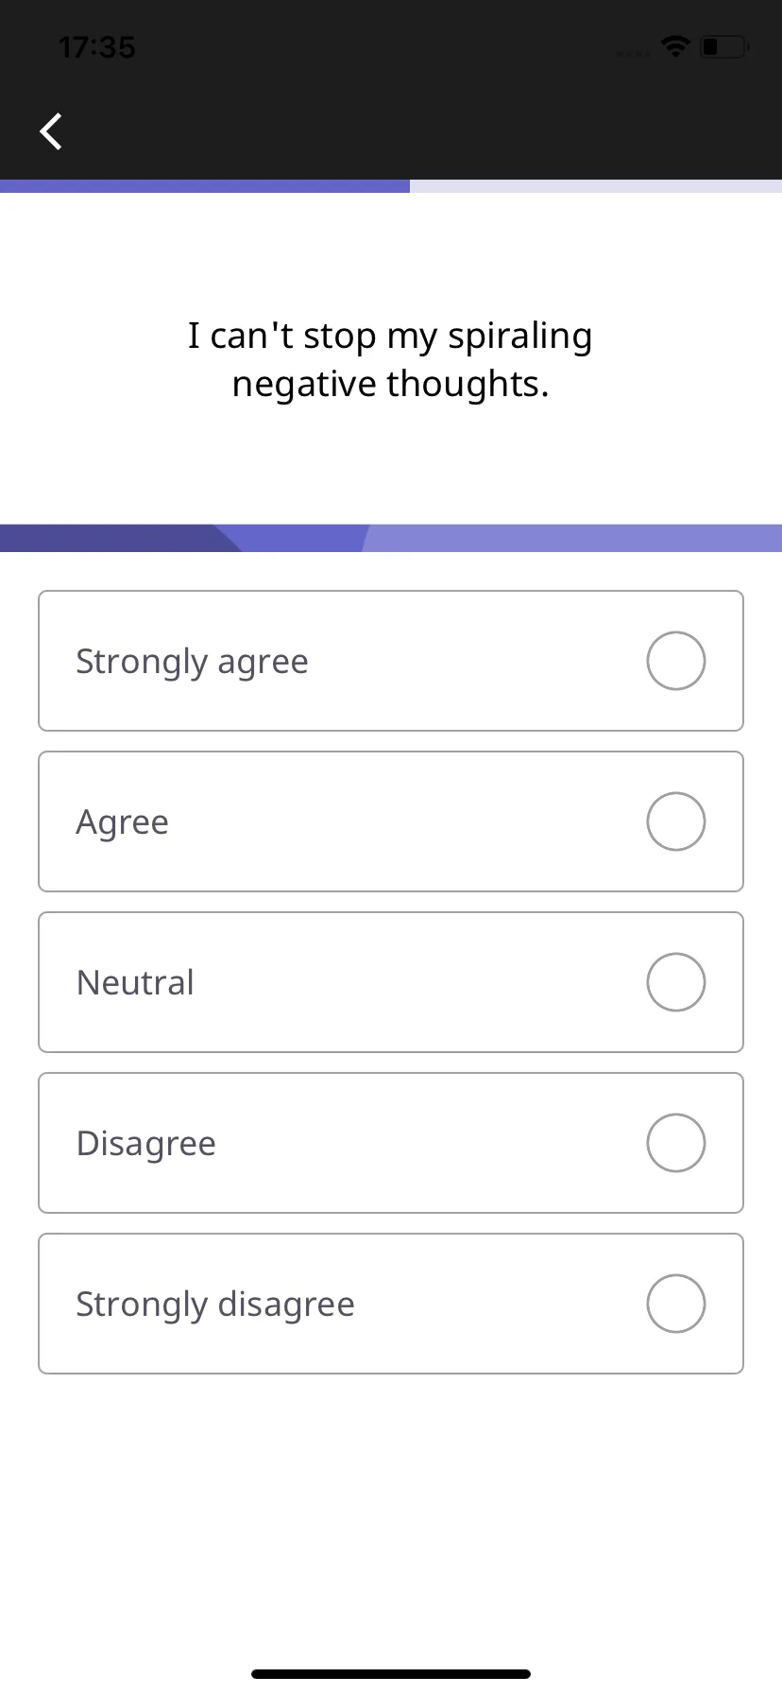Choose the Neutral answer label
The image size is (782, 1694).
[x=135, y=983]
